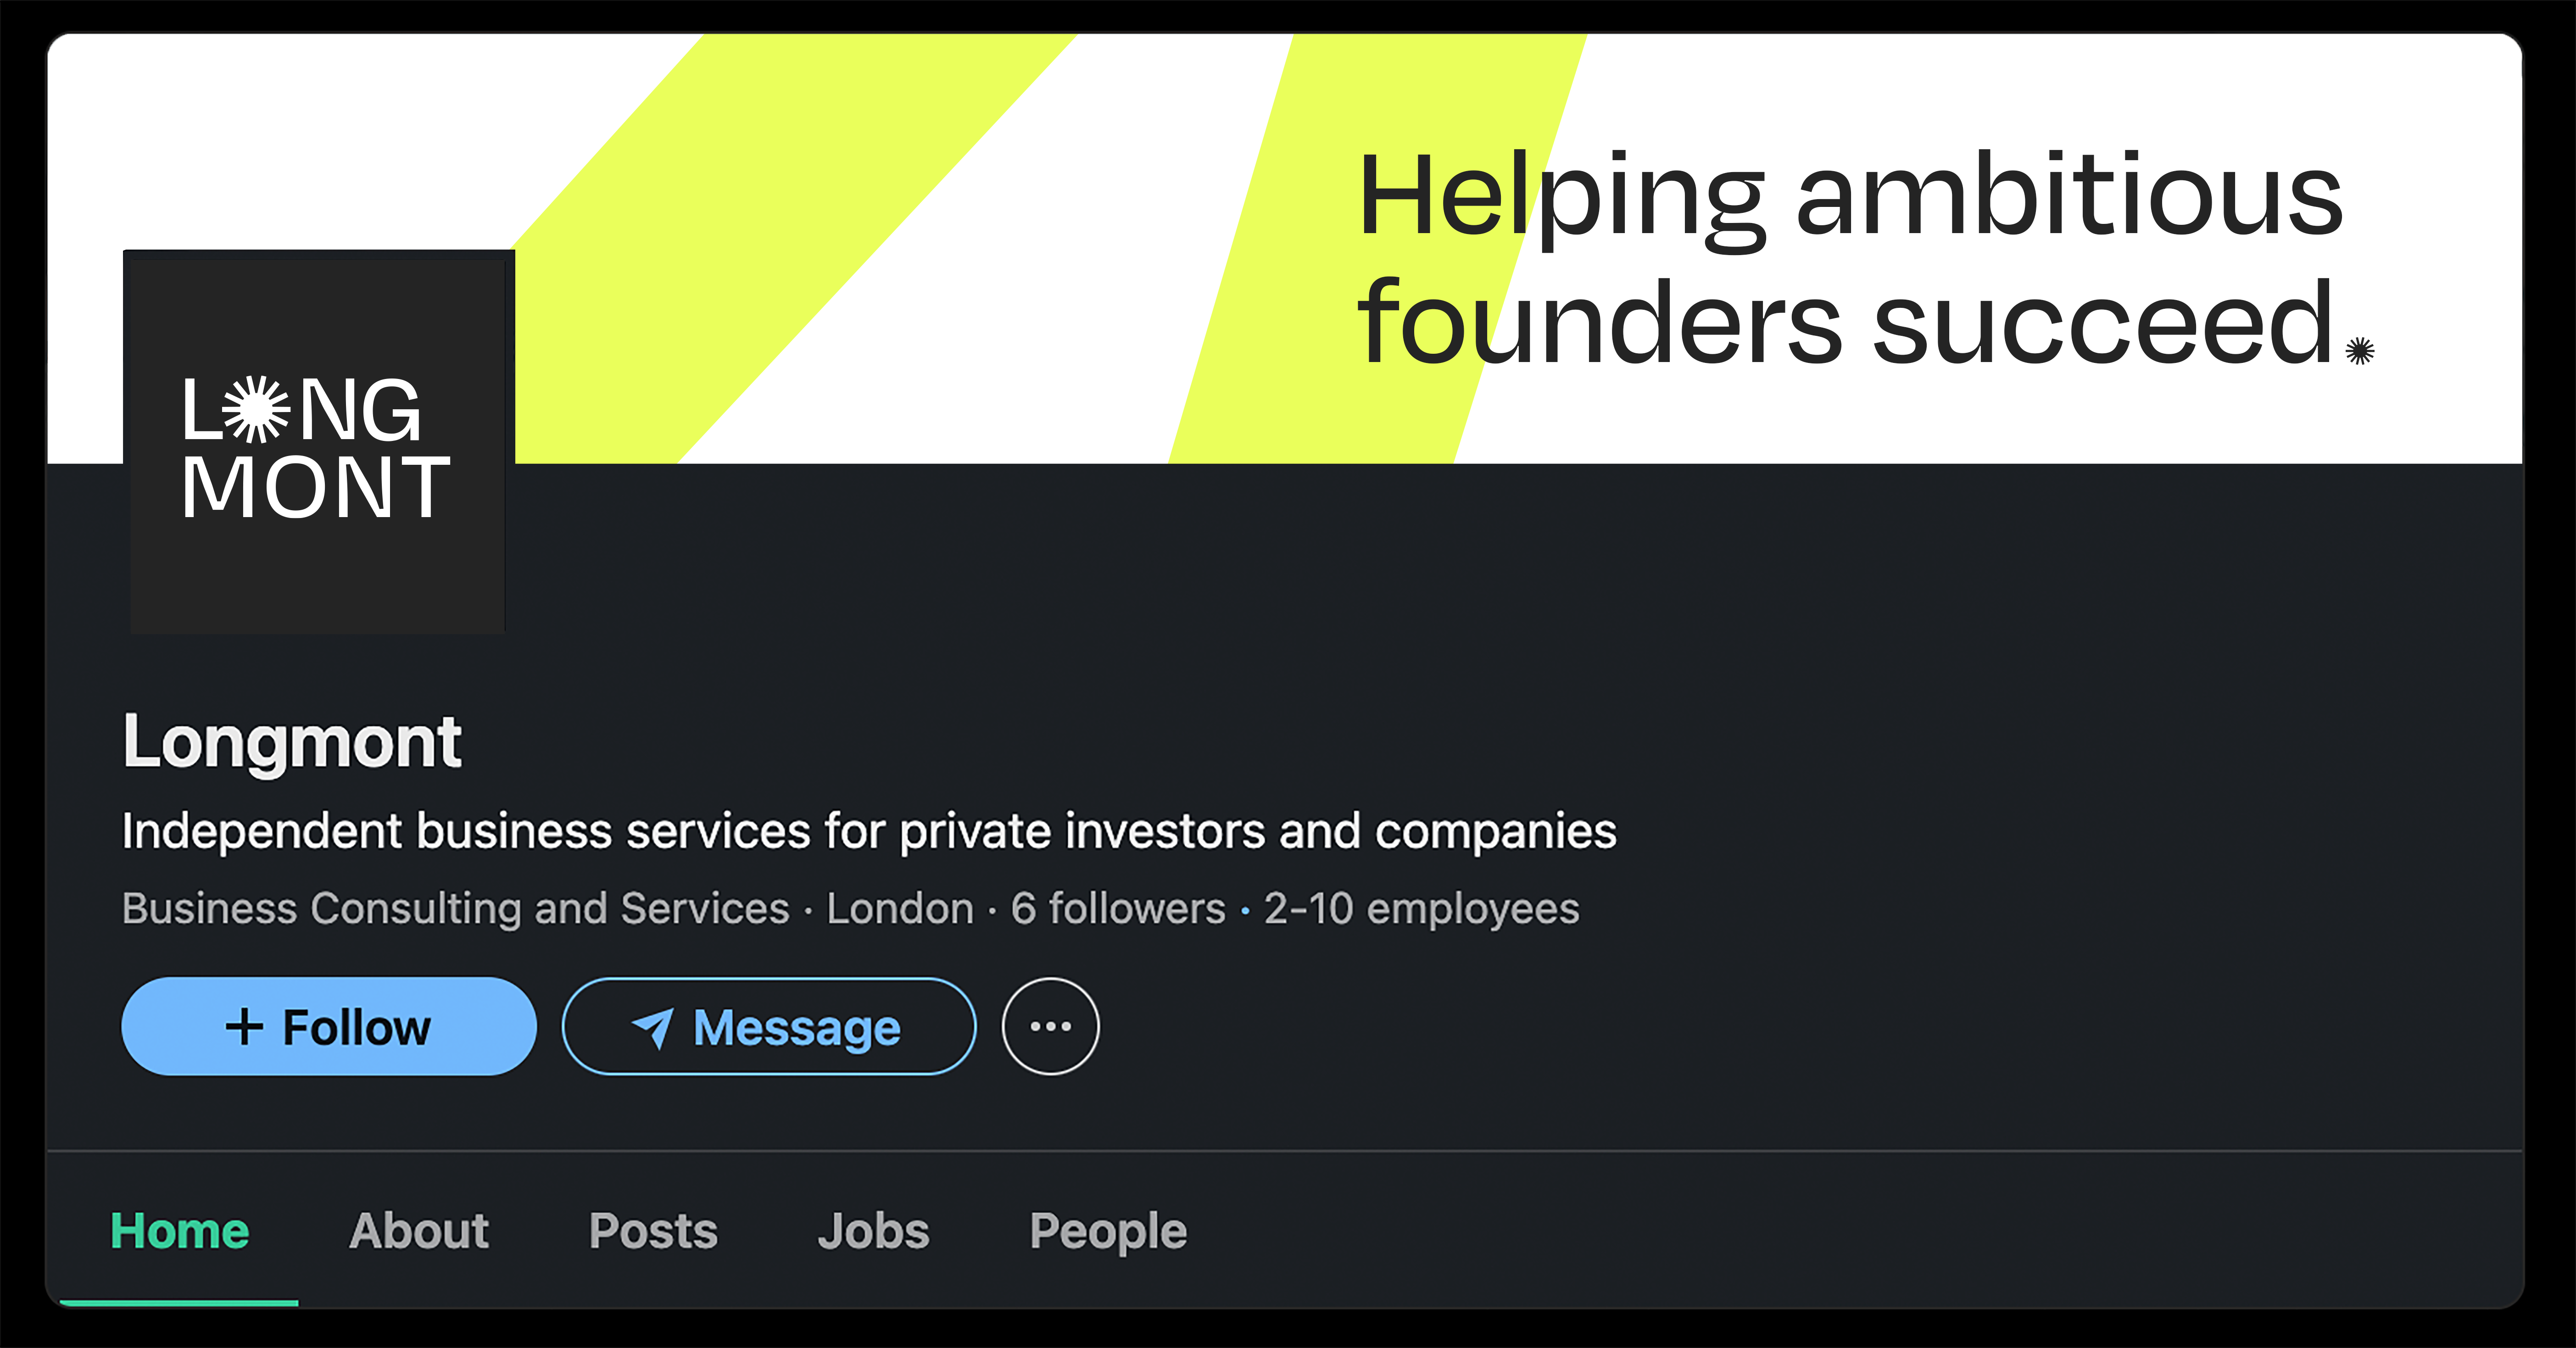This screenshot has height=1348, width=2576.
Task: Click the paper plane Message icon
Action: [x=653, y=1027]
